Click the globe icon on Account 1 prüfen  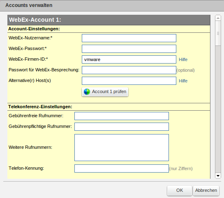point(87,92)
